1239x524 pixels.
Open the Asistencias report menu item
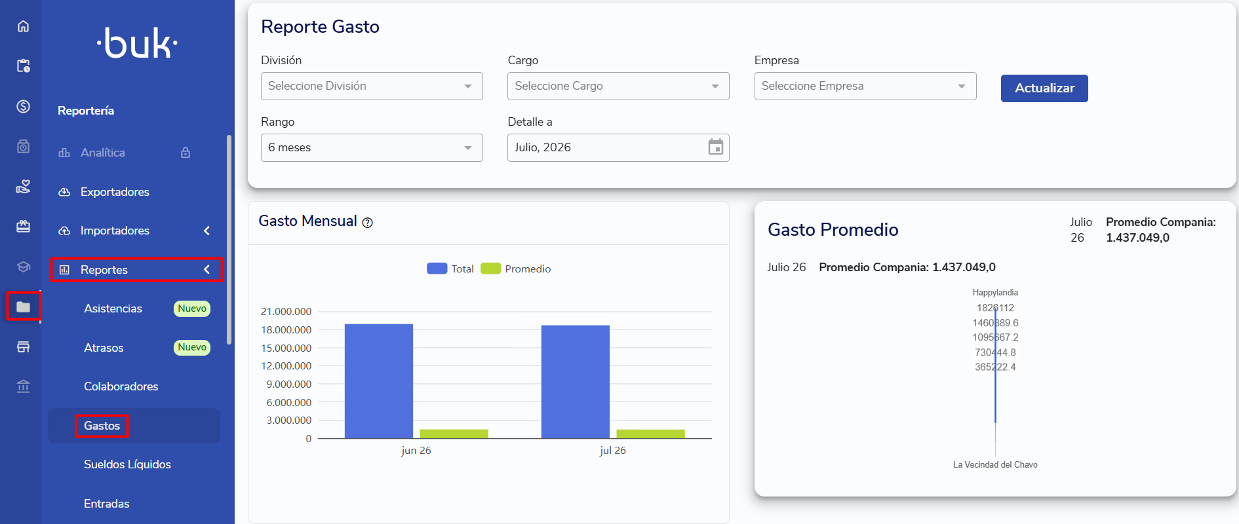click(x=113, y=309)
